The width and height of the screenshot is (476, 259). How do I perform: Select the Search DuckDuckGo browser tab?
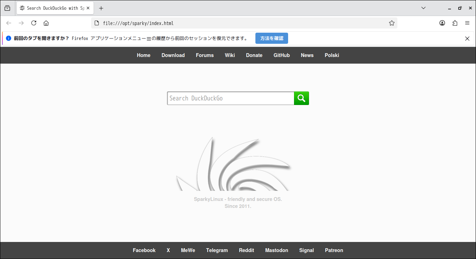(x=55, y=8)
